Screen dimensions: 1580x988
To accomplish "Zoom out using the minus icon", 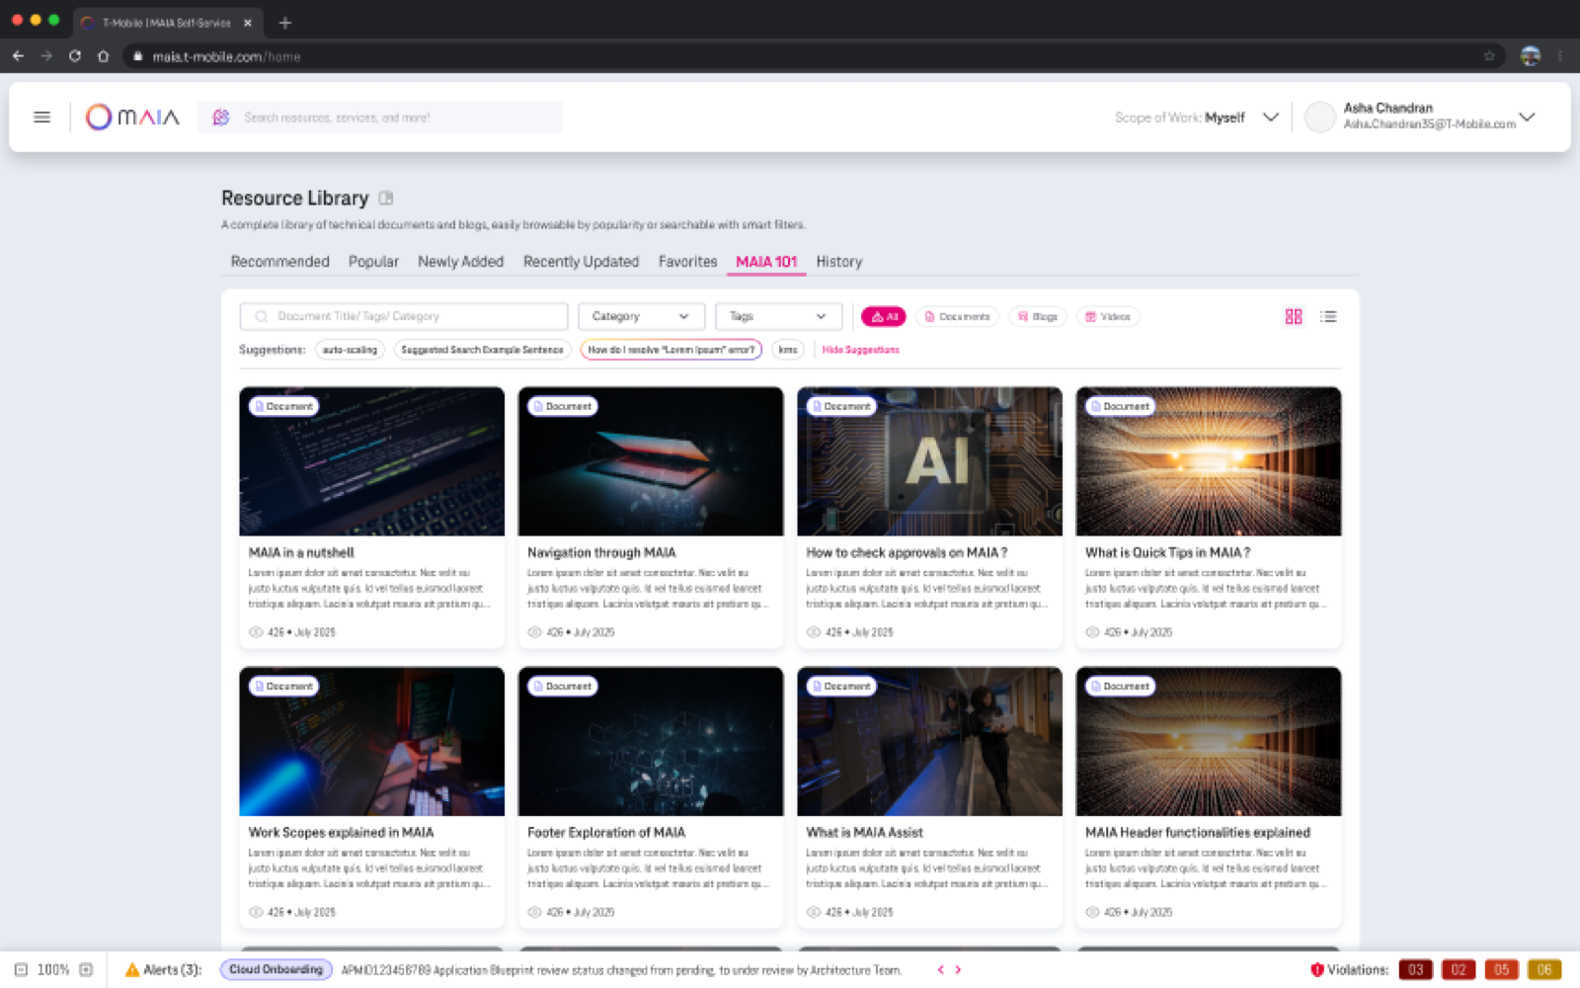I will point(21,970).
